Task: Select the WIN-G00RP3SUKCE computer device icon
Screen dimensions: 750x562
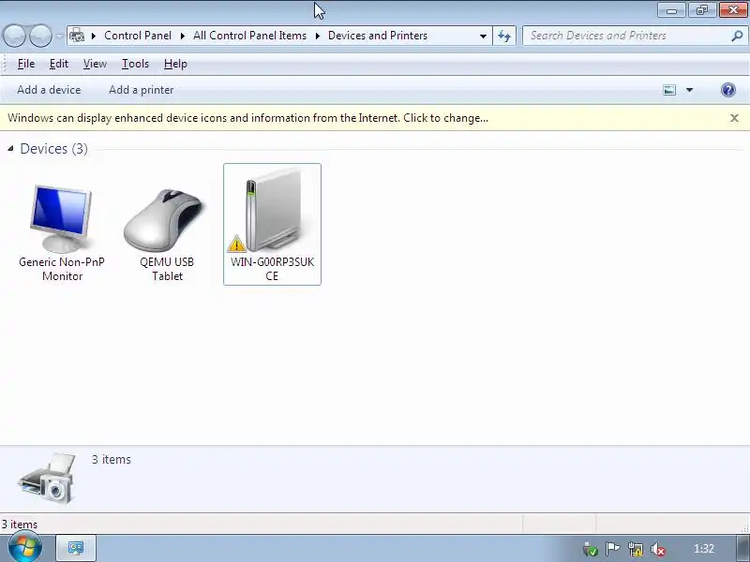Action: click(272, 210)
